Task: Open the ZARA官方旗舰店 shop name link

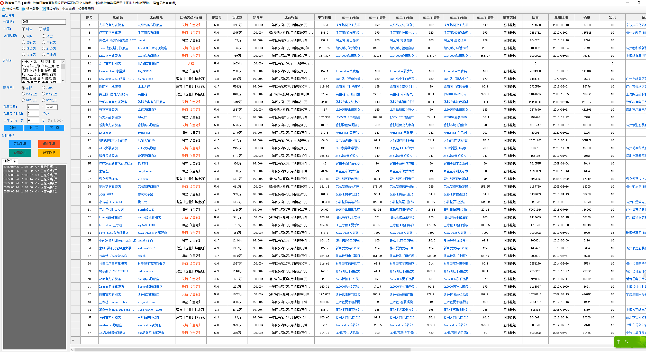Action: click(x=110, y=279)
